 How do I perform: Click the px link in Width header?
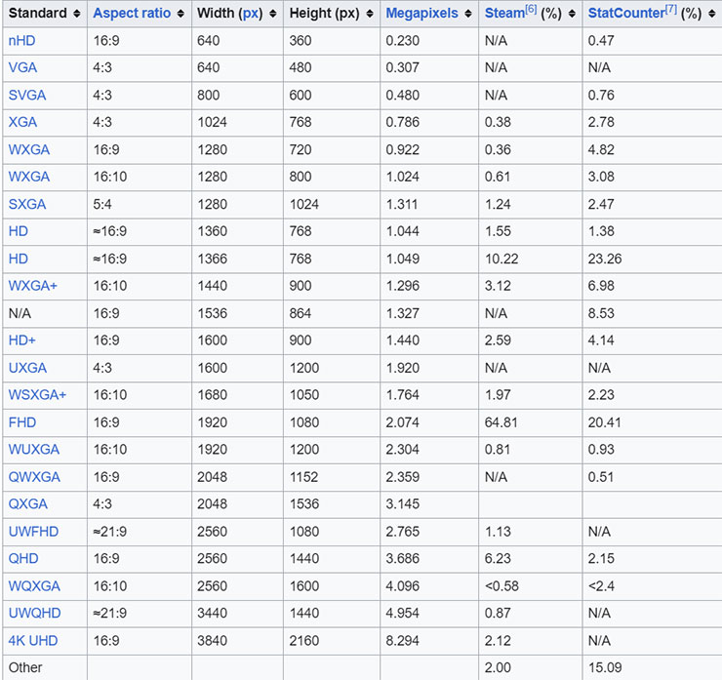[252, 14]
